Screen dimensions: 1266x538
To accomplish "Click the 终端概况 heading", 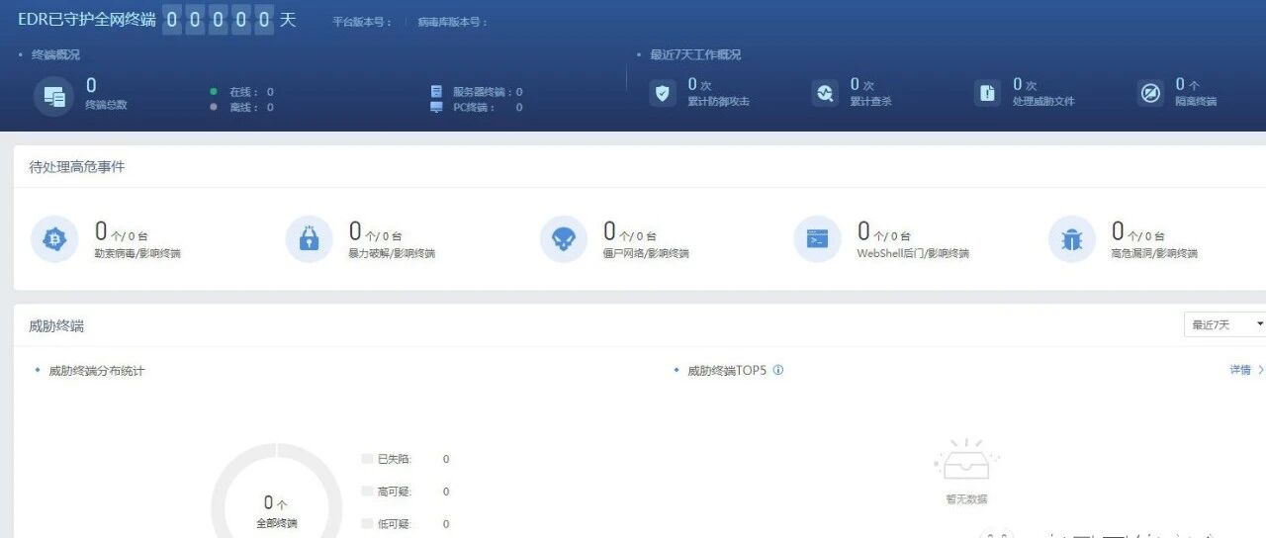I will (55, 55).
